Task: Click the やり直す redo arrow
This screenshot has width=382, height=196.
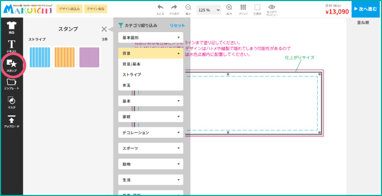Action: [174, 10]
